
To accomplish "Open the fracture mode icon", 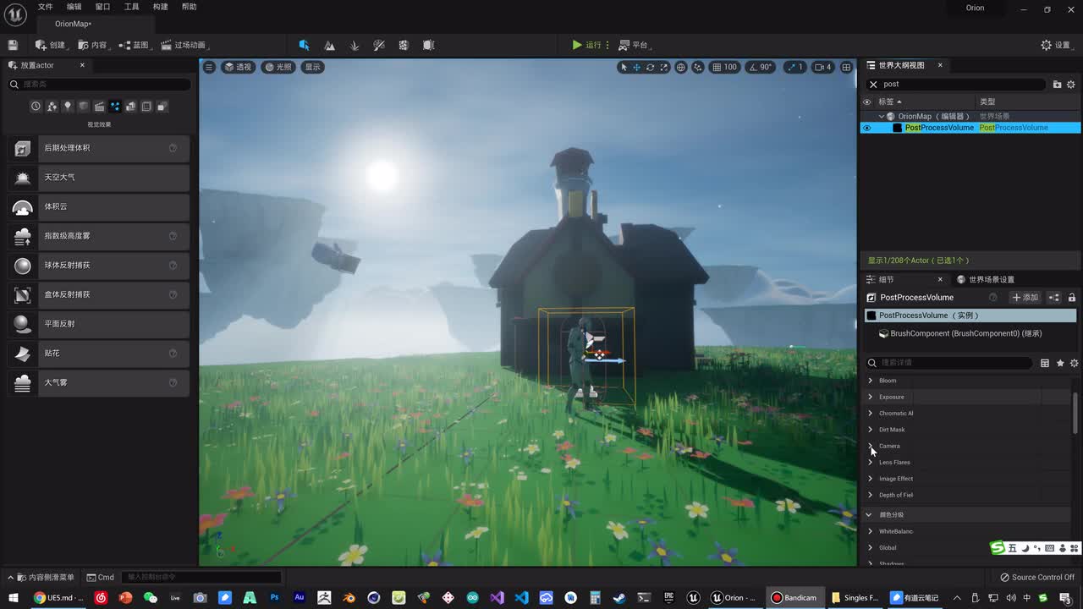I will pyautogui.click(x=404, y=45).
